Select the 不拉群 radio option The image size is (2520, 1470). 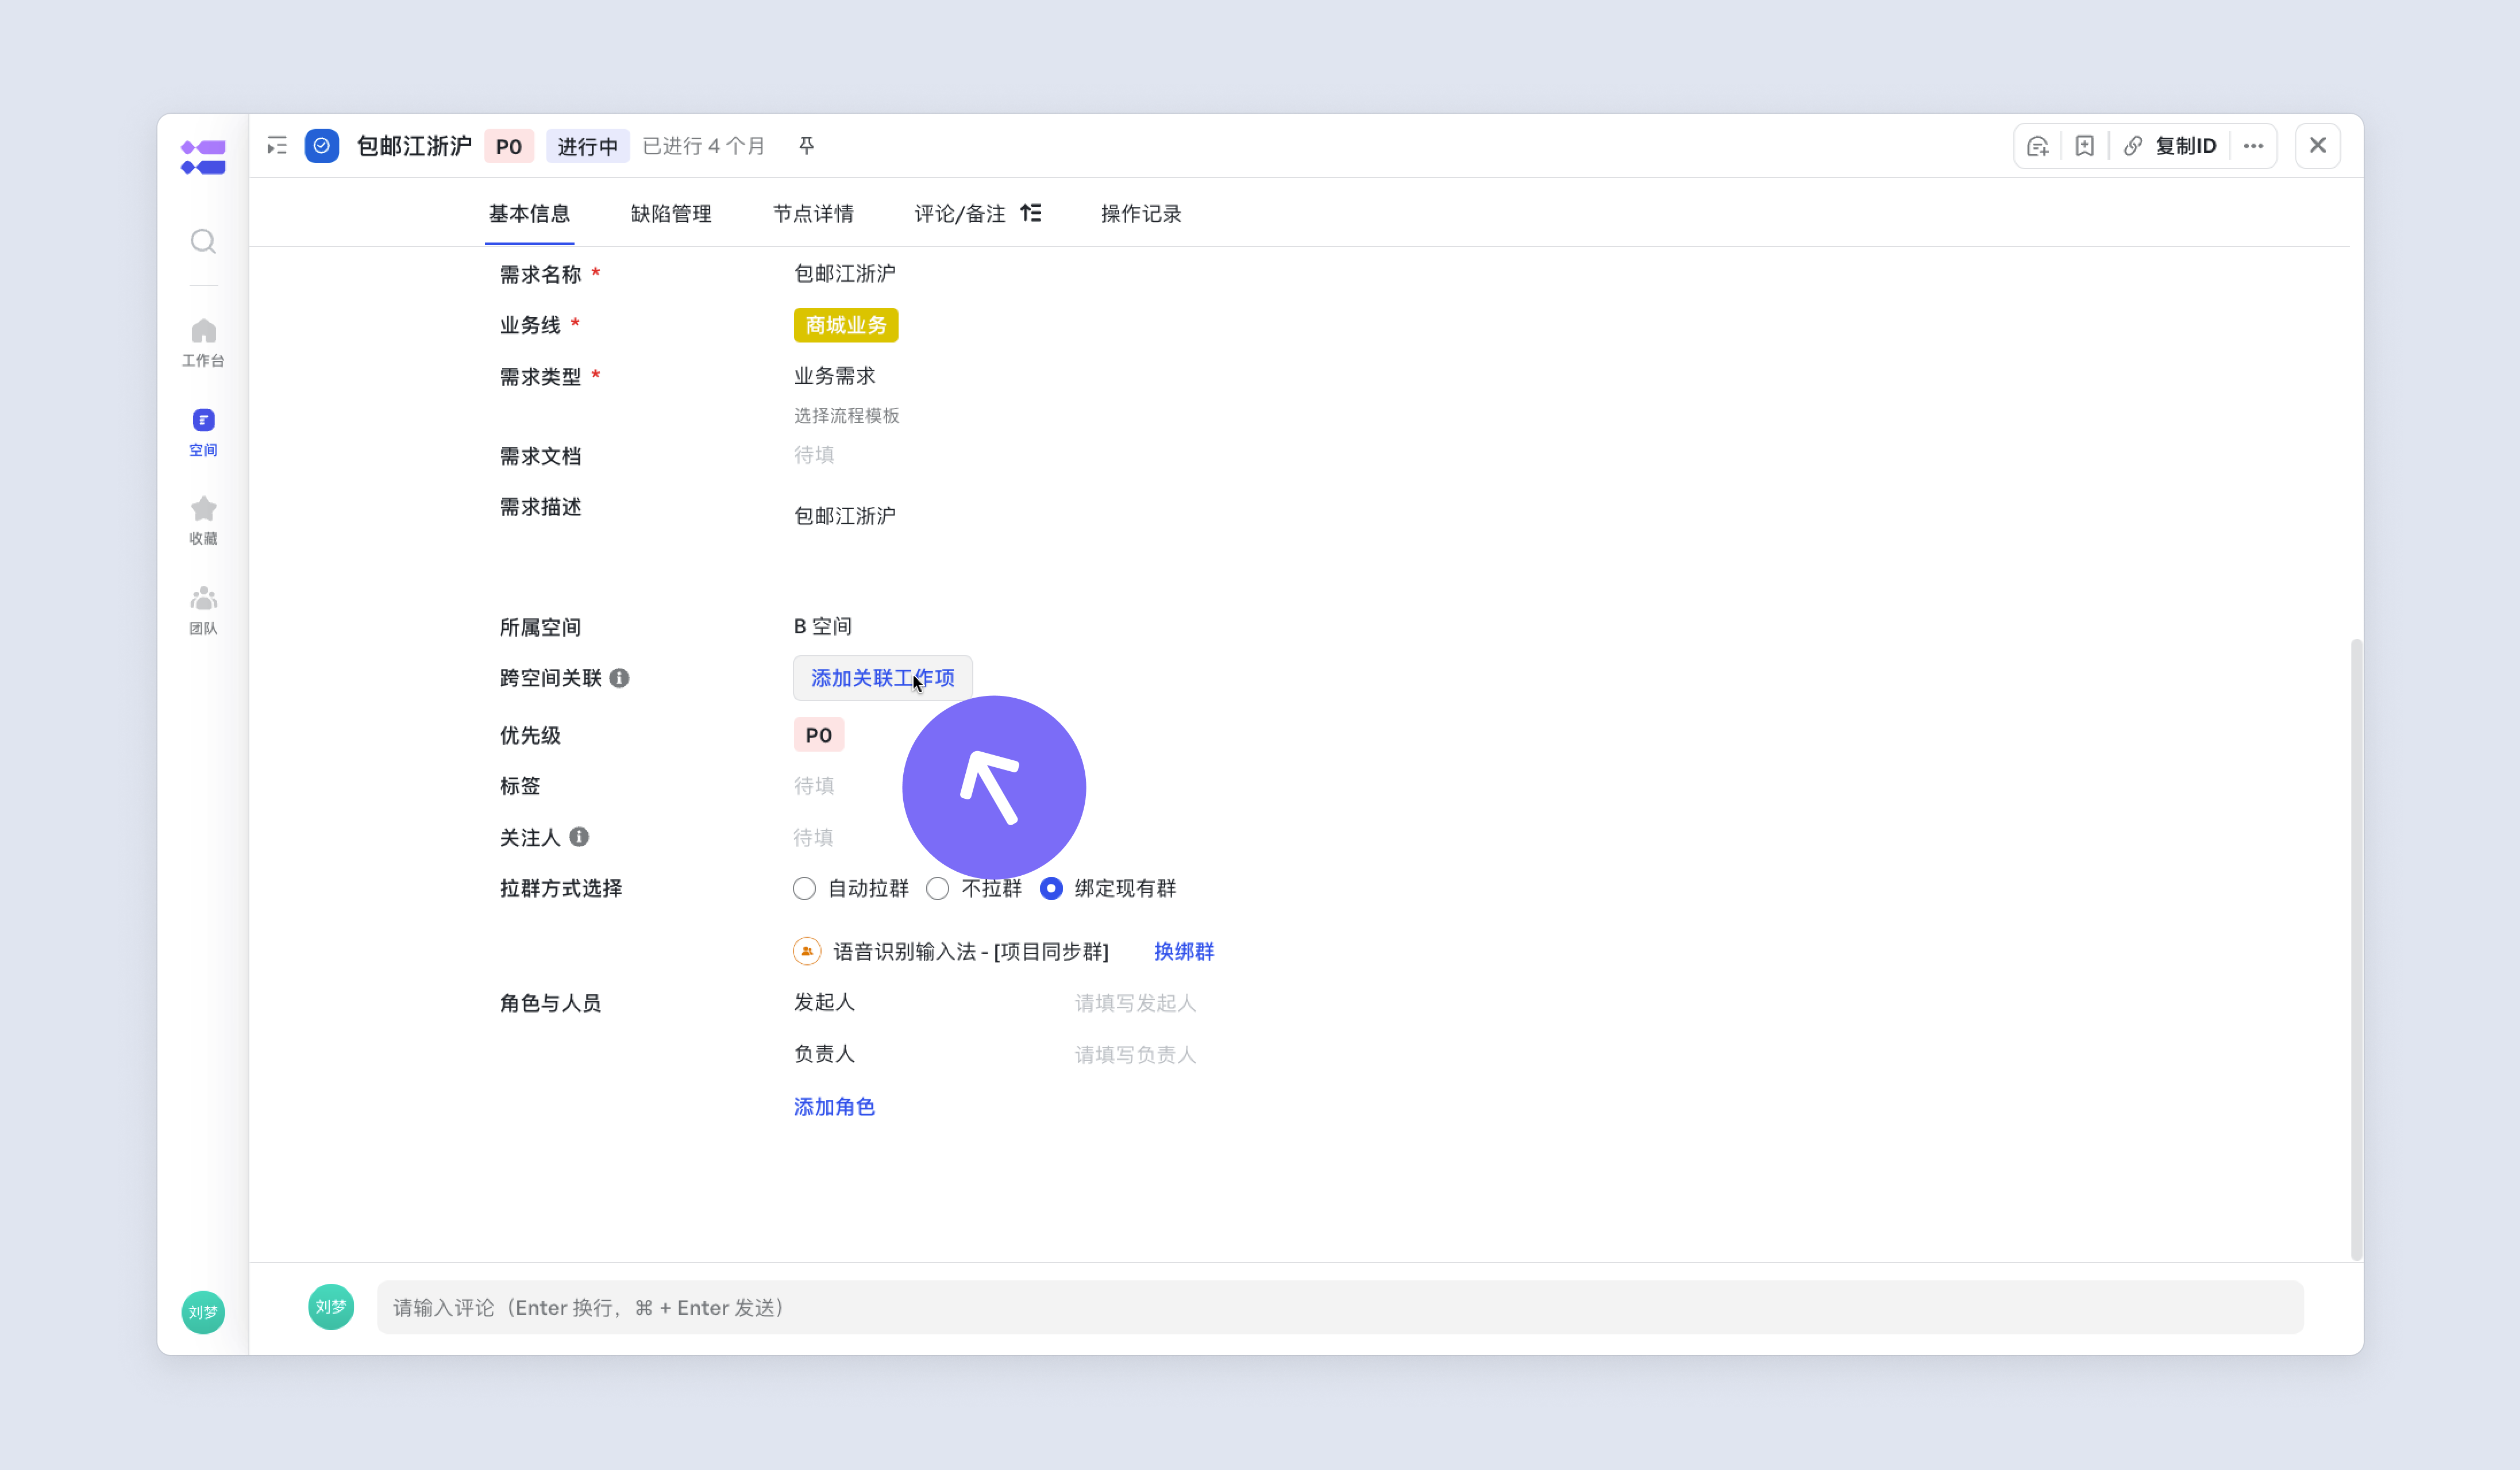click(937, 888)
